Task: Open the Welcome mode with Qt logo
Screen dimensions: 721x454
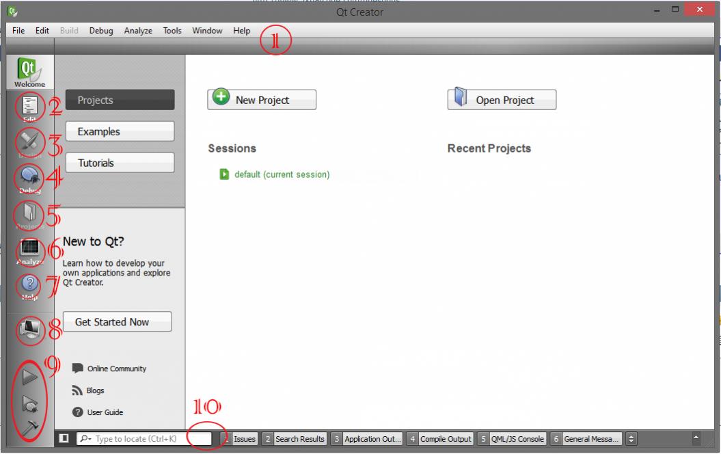Action: 30,72
